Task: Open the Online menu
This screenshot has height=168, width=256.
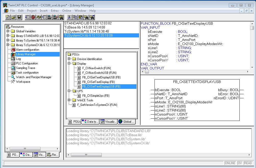Action: (x=67, y=11)
